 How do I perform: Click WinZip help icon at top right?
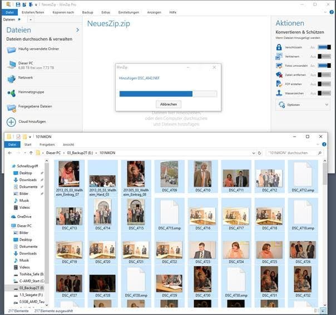(x=332, y=12)
